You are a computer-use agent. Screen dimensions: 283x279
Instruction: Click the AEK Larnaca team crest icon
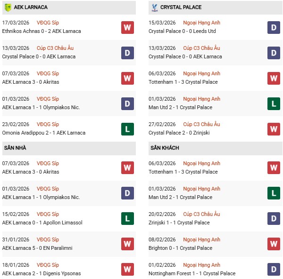(x=8, y=8)
